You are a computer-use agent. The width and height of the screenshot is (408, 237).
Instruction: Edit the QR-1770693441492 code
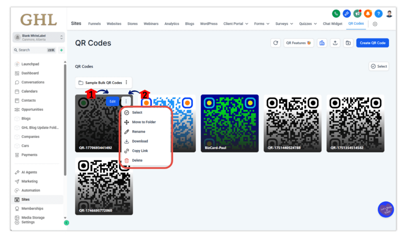tap(112, 101)
